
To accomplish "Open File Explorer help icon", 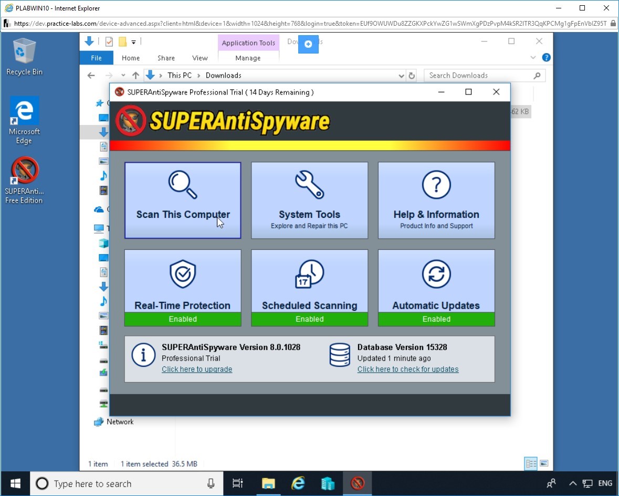I will tap(547, 58).
